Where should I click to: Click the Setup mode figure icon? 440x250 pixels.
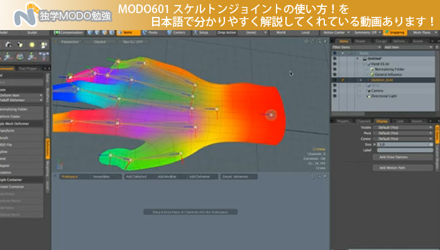click(195, 33)
